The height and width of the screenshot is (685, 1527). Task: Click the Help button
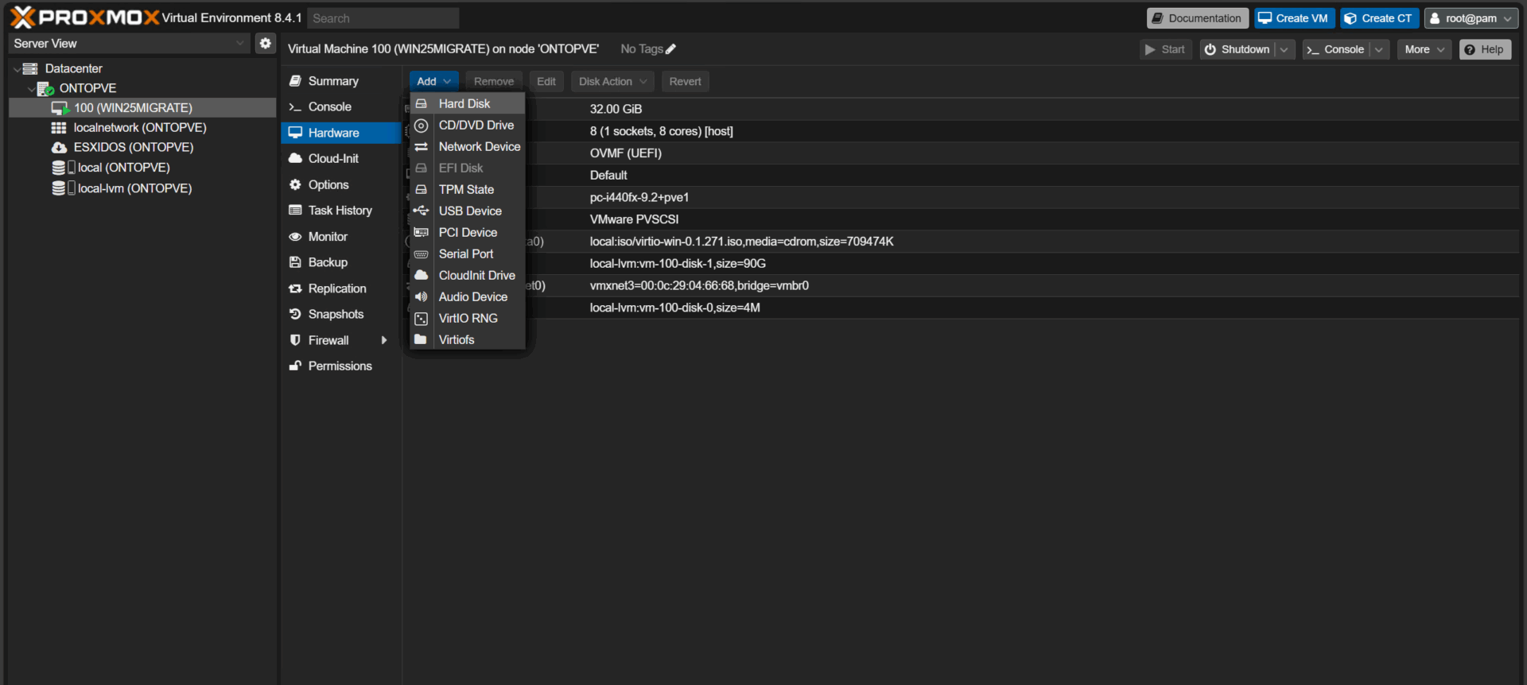click(1485, 49)
